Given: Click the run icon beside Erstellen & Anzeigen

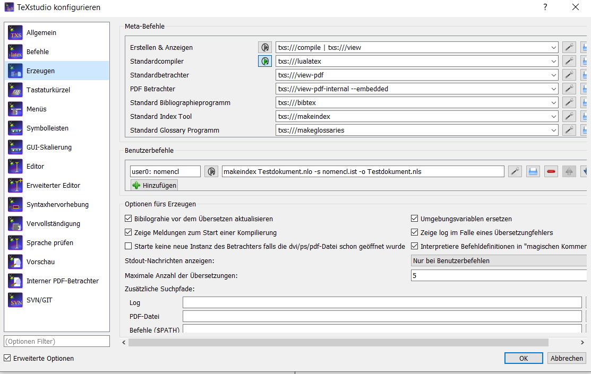Looking at the screenshot, I should 264,47.
